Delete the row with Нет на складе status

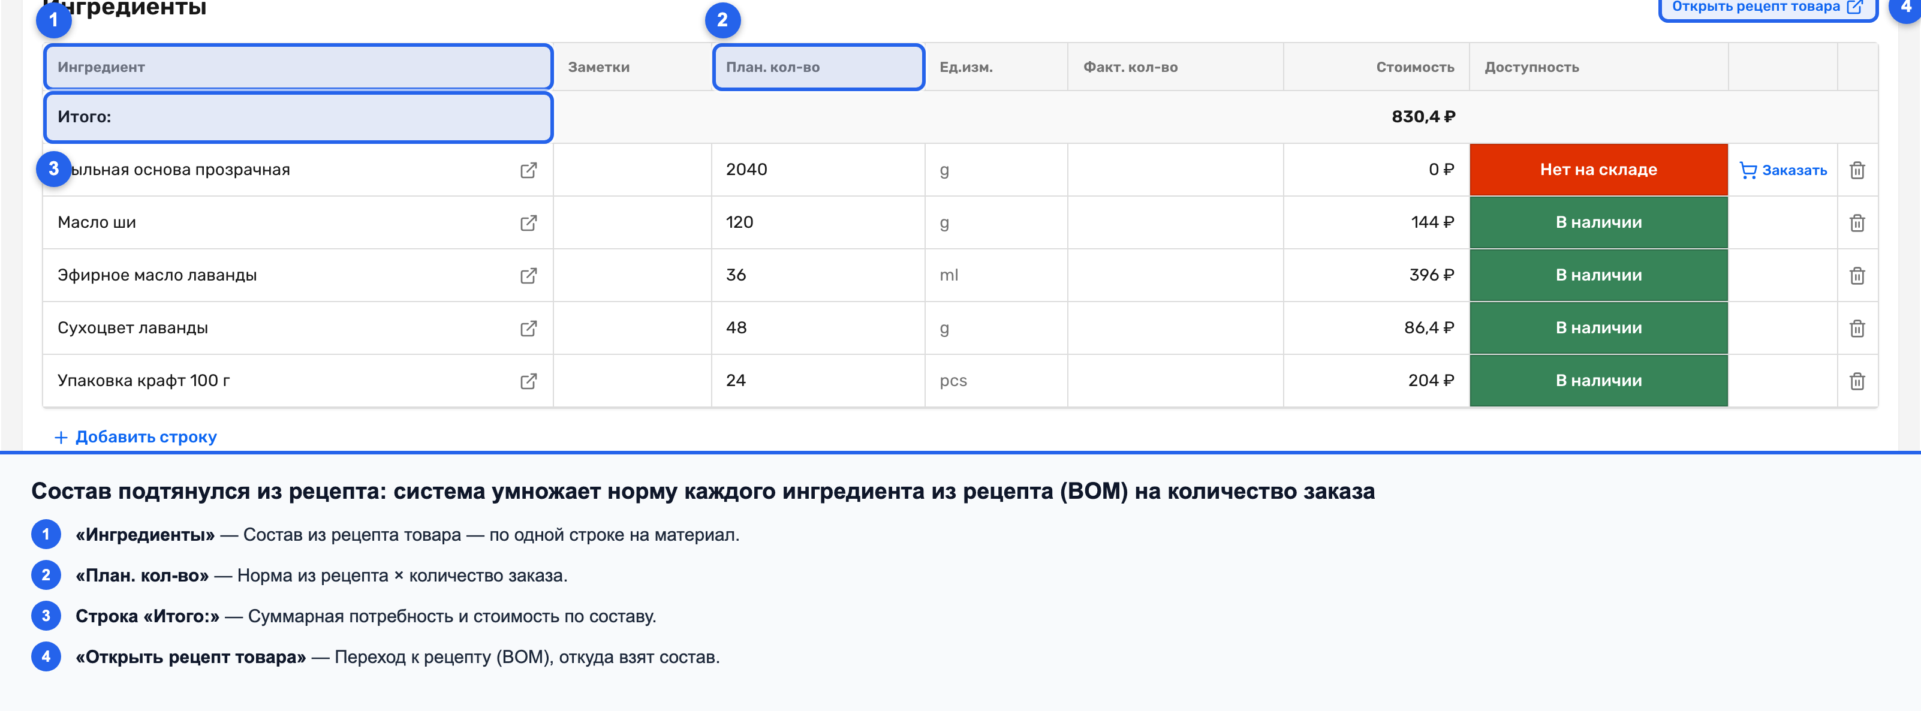point(1857,171)
